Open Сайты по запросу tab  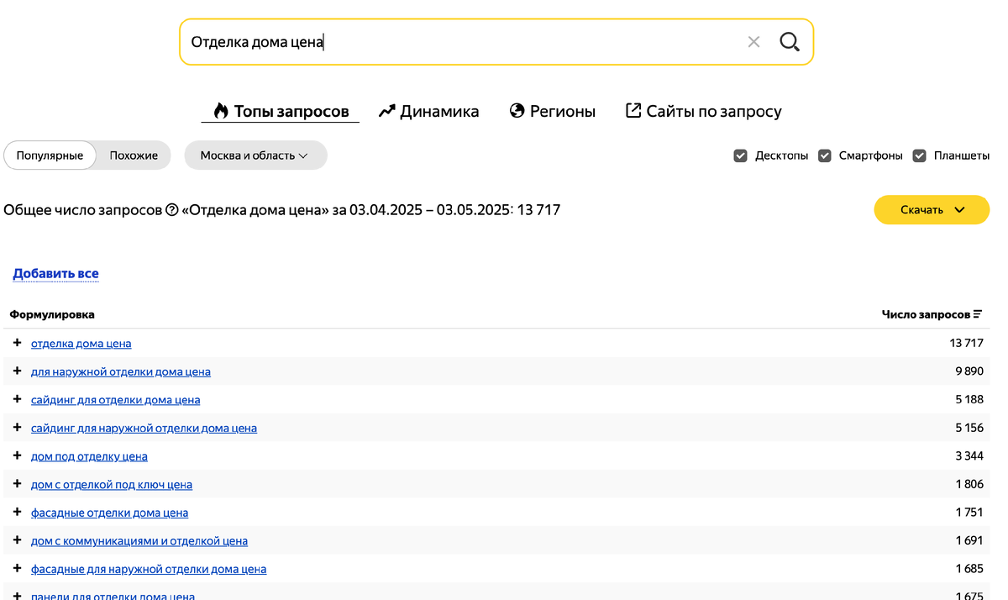[x=703, y=111]
